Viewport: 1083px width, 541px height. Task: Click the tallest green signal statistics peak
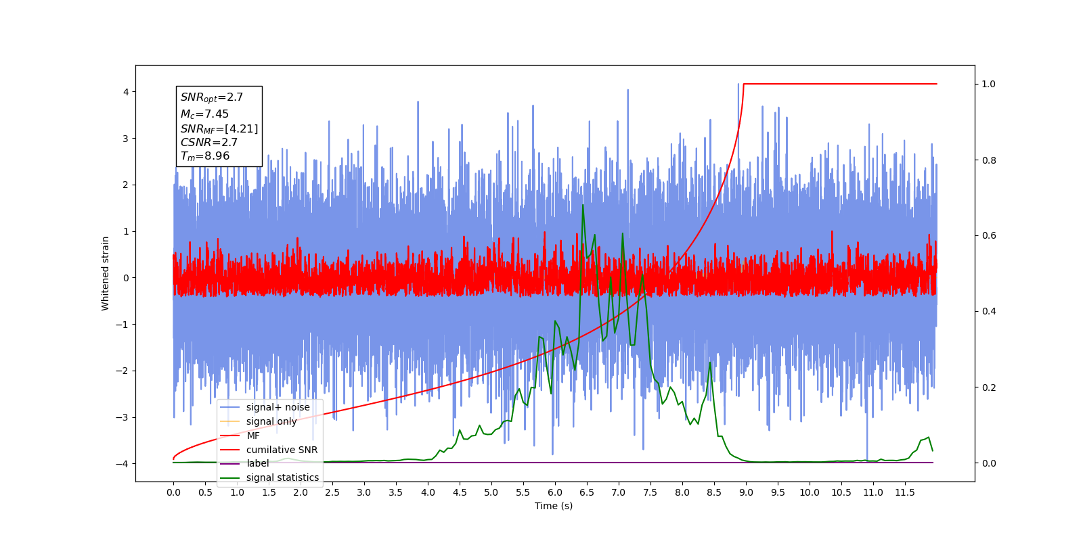(x=583, y=206)
